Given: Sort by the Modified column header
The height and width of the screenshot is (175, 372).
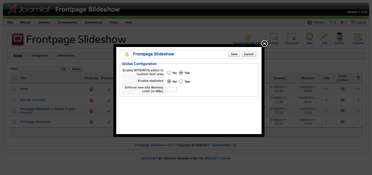Looking at the screenshot, I should [x=308, y=78].
